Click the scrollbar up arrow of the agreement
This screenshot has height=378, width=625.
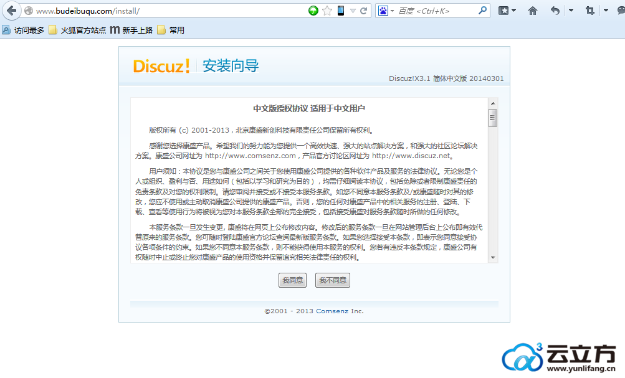[493, 103]
